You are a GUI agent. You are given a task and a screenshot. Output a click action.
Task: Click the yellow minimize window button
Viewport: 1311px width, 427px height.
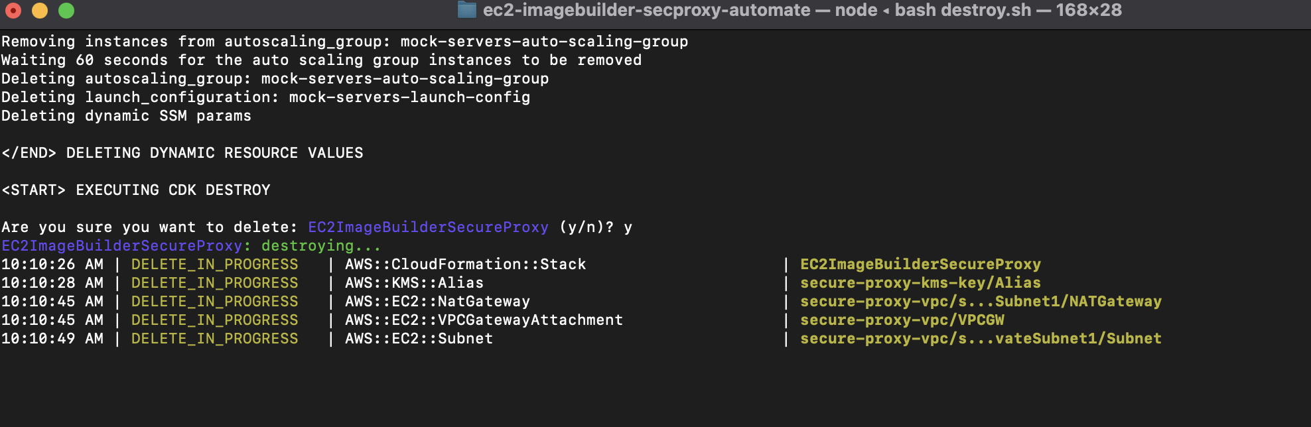coord(40,11)
